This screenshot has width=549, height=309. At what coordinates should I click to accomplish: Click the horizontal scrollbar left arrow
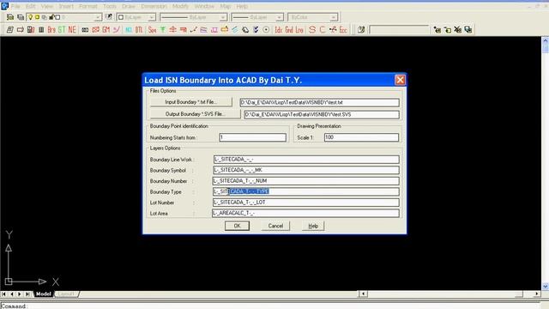click(x=363, y=294)
